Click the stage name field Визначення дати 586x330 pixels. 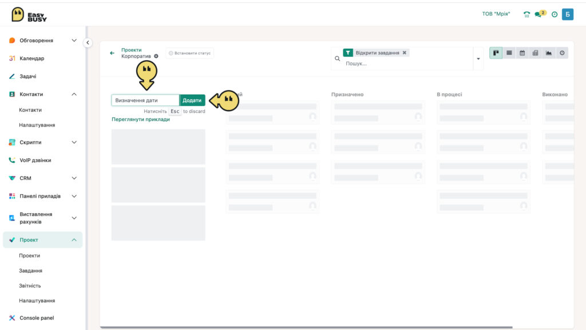(x=145, y=100)
